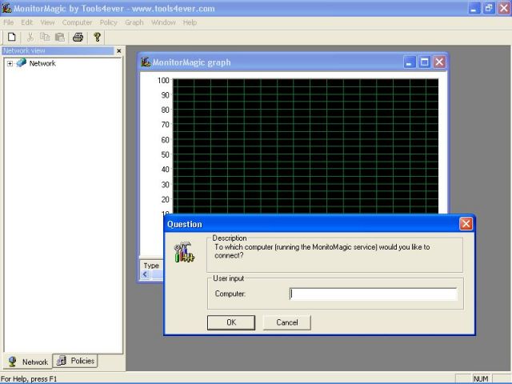Click the graph list left scroll arrow
The image size is (512, 384).
pos(145,274)
